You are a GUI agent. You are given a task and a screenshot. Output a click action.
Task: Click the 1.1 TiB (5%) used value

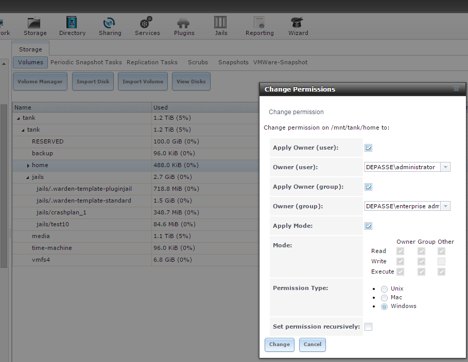[172, 236]
